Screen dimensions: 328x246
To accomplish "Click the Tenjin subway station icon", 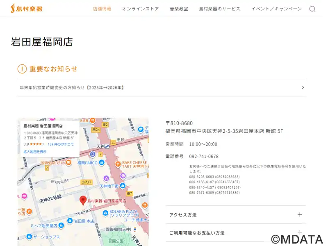I will [107, 146].
